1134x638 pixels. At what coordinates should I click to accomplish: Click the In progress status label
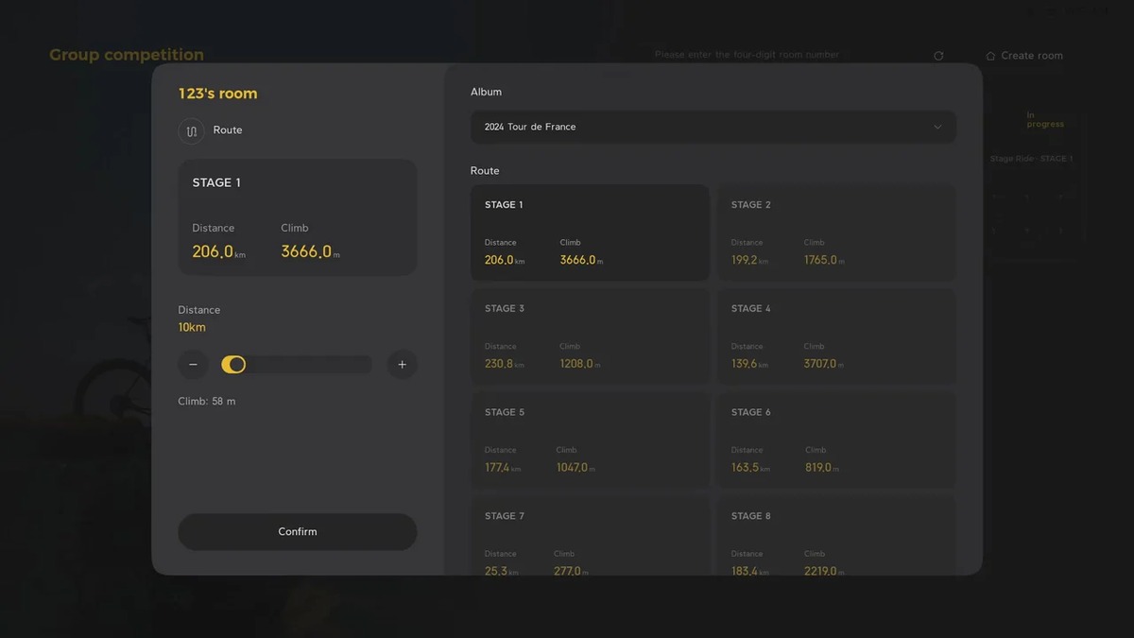(1043, 118)
